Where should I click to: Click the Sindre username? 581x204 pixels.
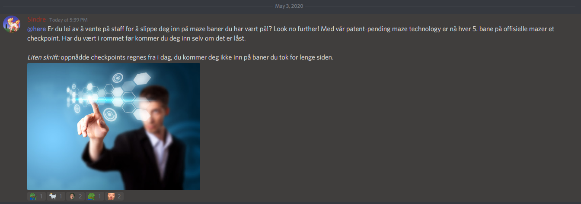coord(36,19)
